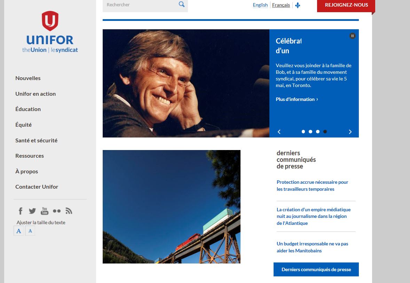
Task: Open the Santé et sécurité section
Action: point(36,140)
